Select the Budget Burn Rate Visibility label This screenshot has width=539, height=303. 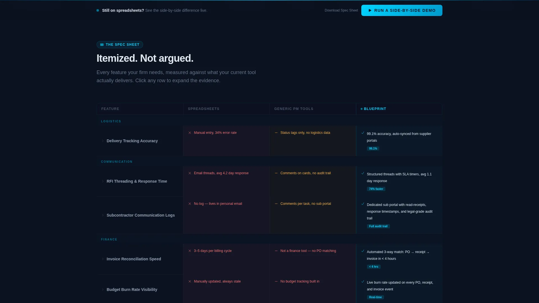(132, 290)
